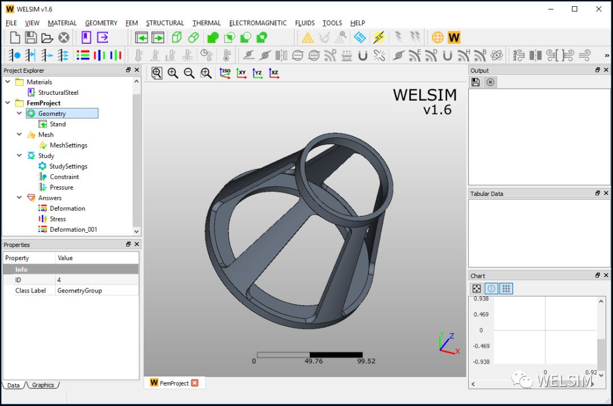Screen dimensions: 613x406
Task: Click the yellow lightning compute icon
Action: pos(379,37)
